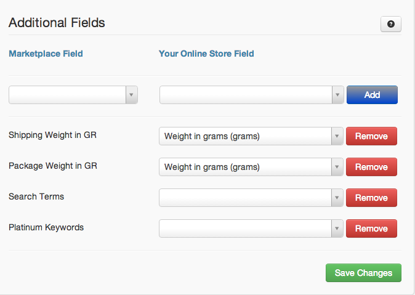415x295 pixels.
Task: Remove the Platinum Keywords field
Action: coord(371,228)
